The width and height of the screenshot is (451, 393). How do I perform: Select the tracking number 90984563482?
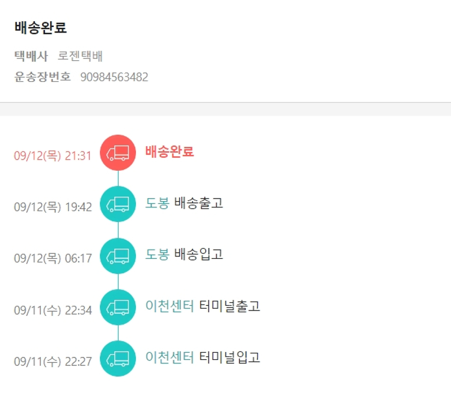114,77
